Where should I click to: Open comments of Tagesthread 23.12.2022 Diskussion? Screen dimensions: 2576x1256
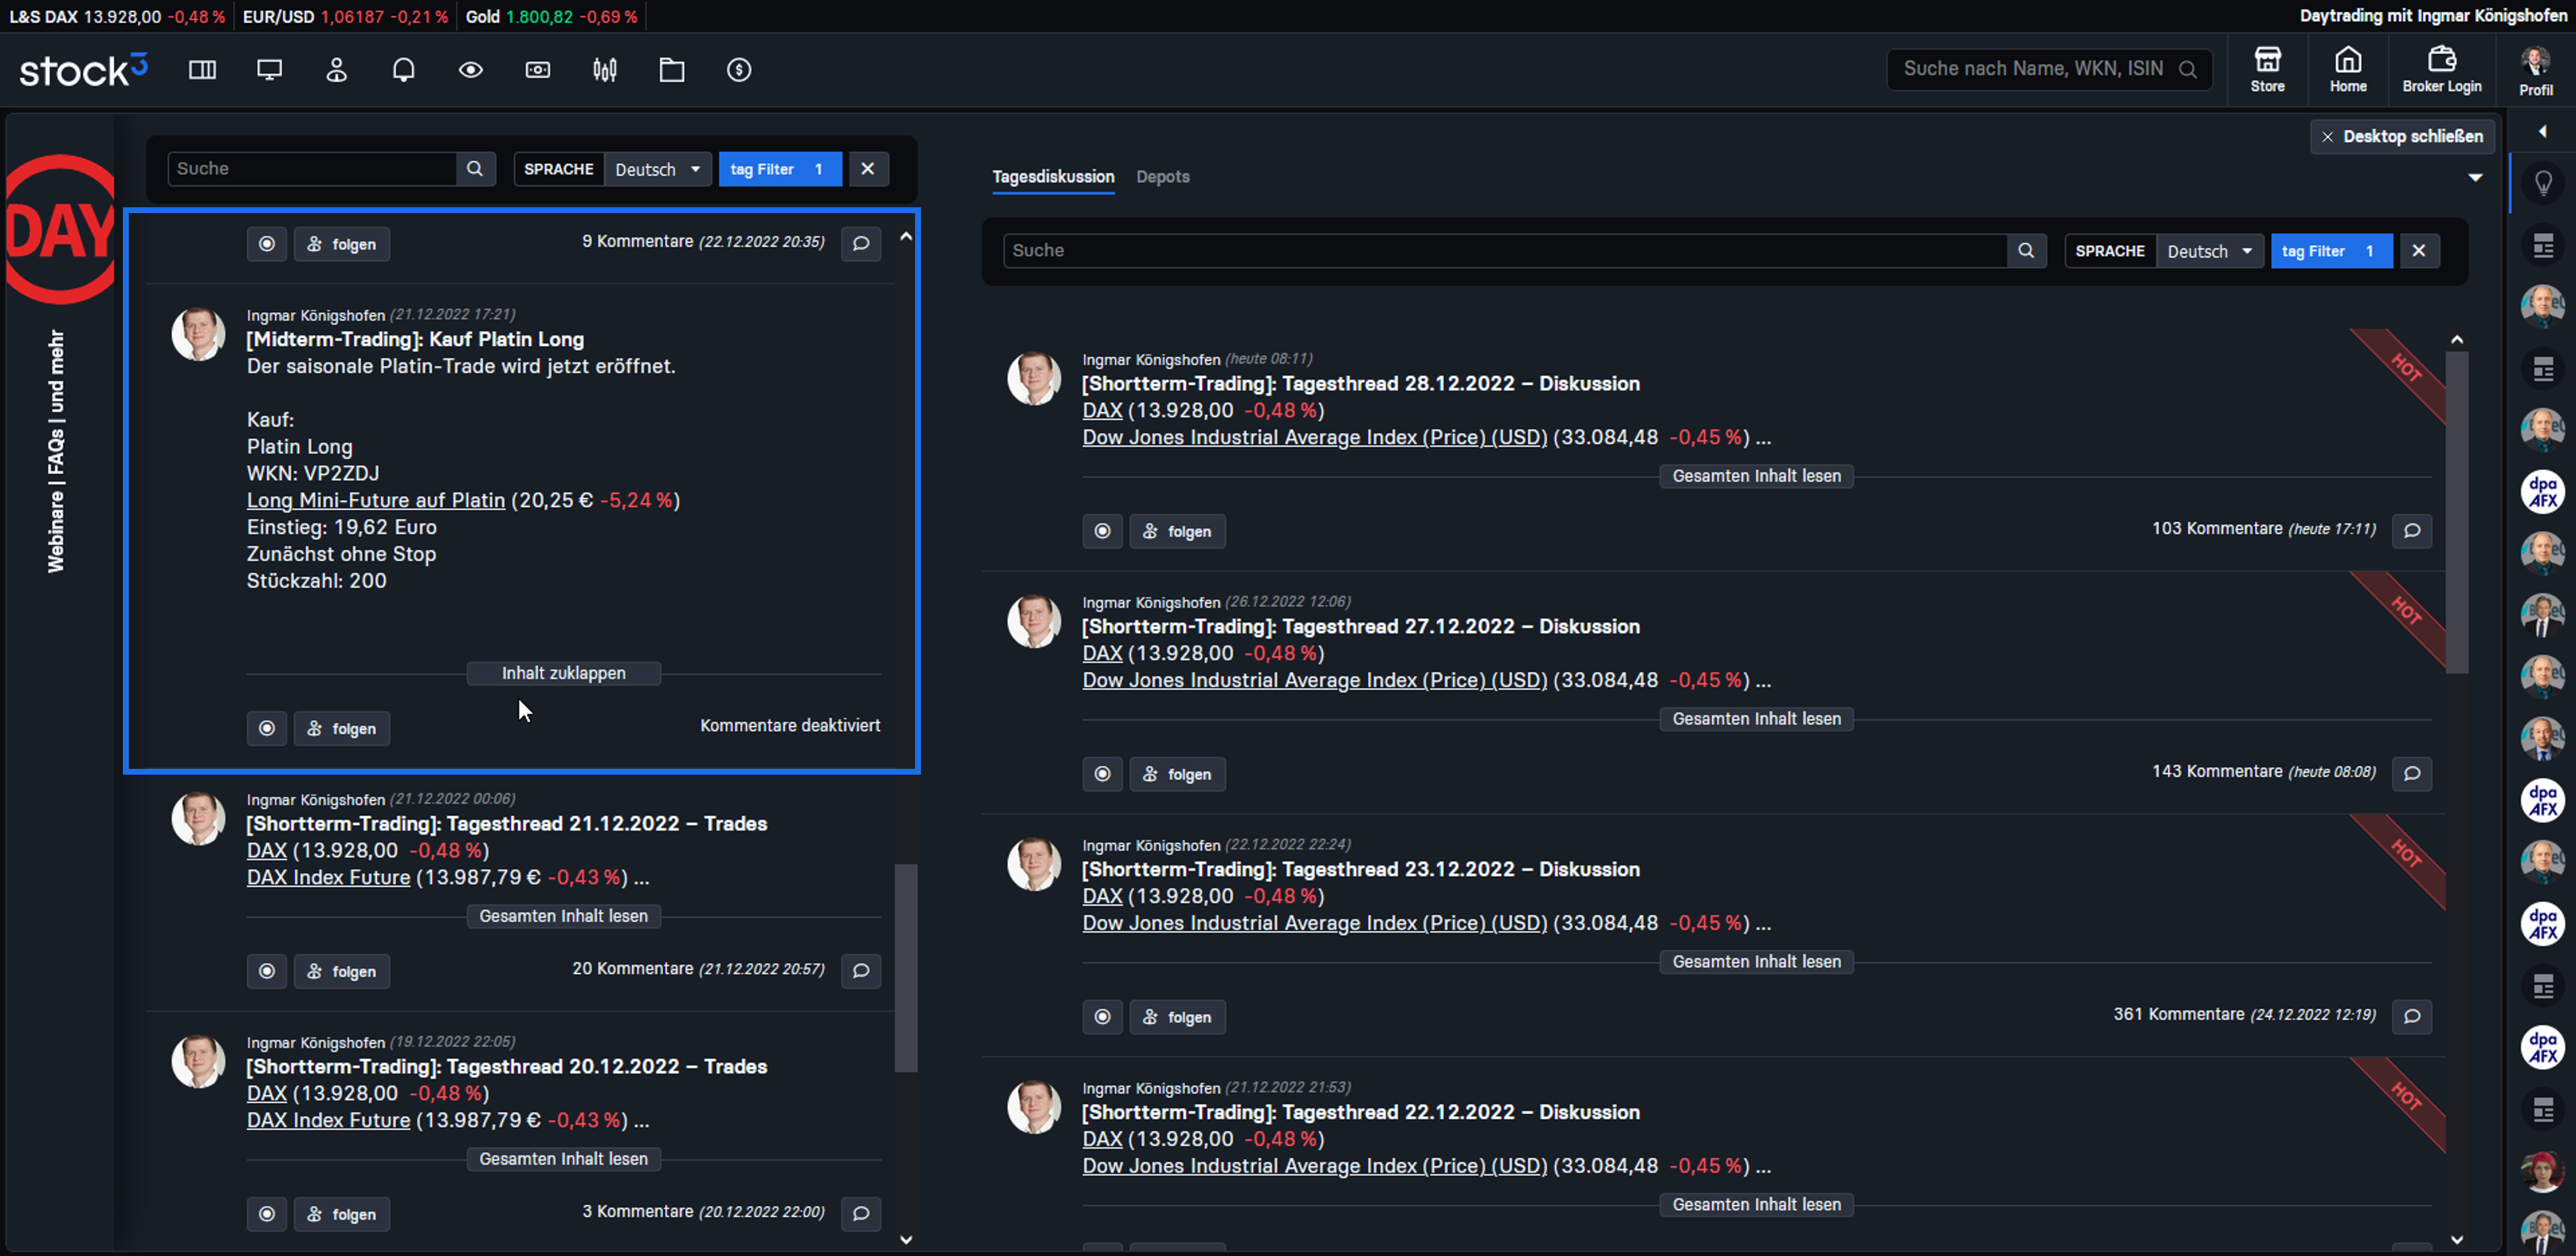[2412, 1016]
